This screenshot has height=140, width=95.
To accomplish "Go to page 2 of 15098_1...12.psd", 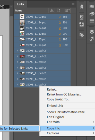I will point(60,34).
